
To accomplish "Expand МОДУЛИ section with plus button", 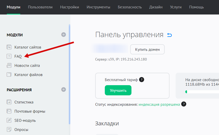I will pos(63,35).
